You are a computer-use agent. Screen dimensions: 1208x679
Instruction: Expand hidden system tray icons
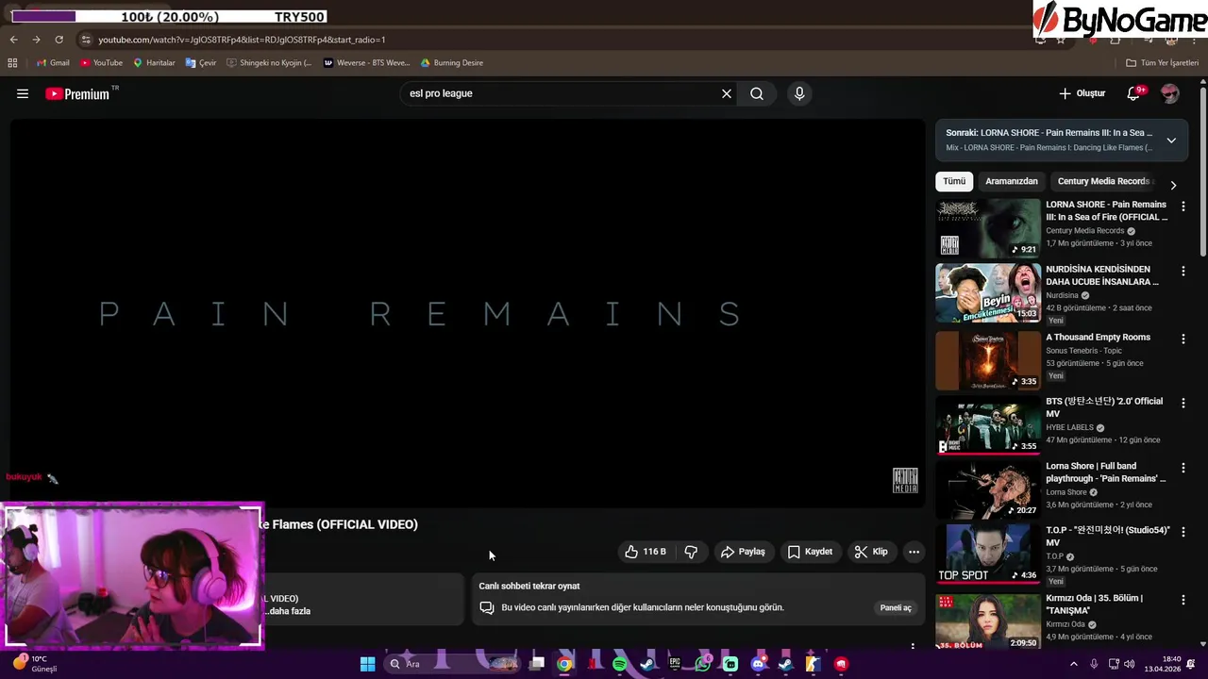1073,664
